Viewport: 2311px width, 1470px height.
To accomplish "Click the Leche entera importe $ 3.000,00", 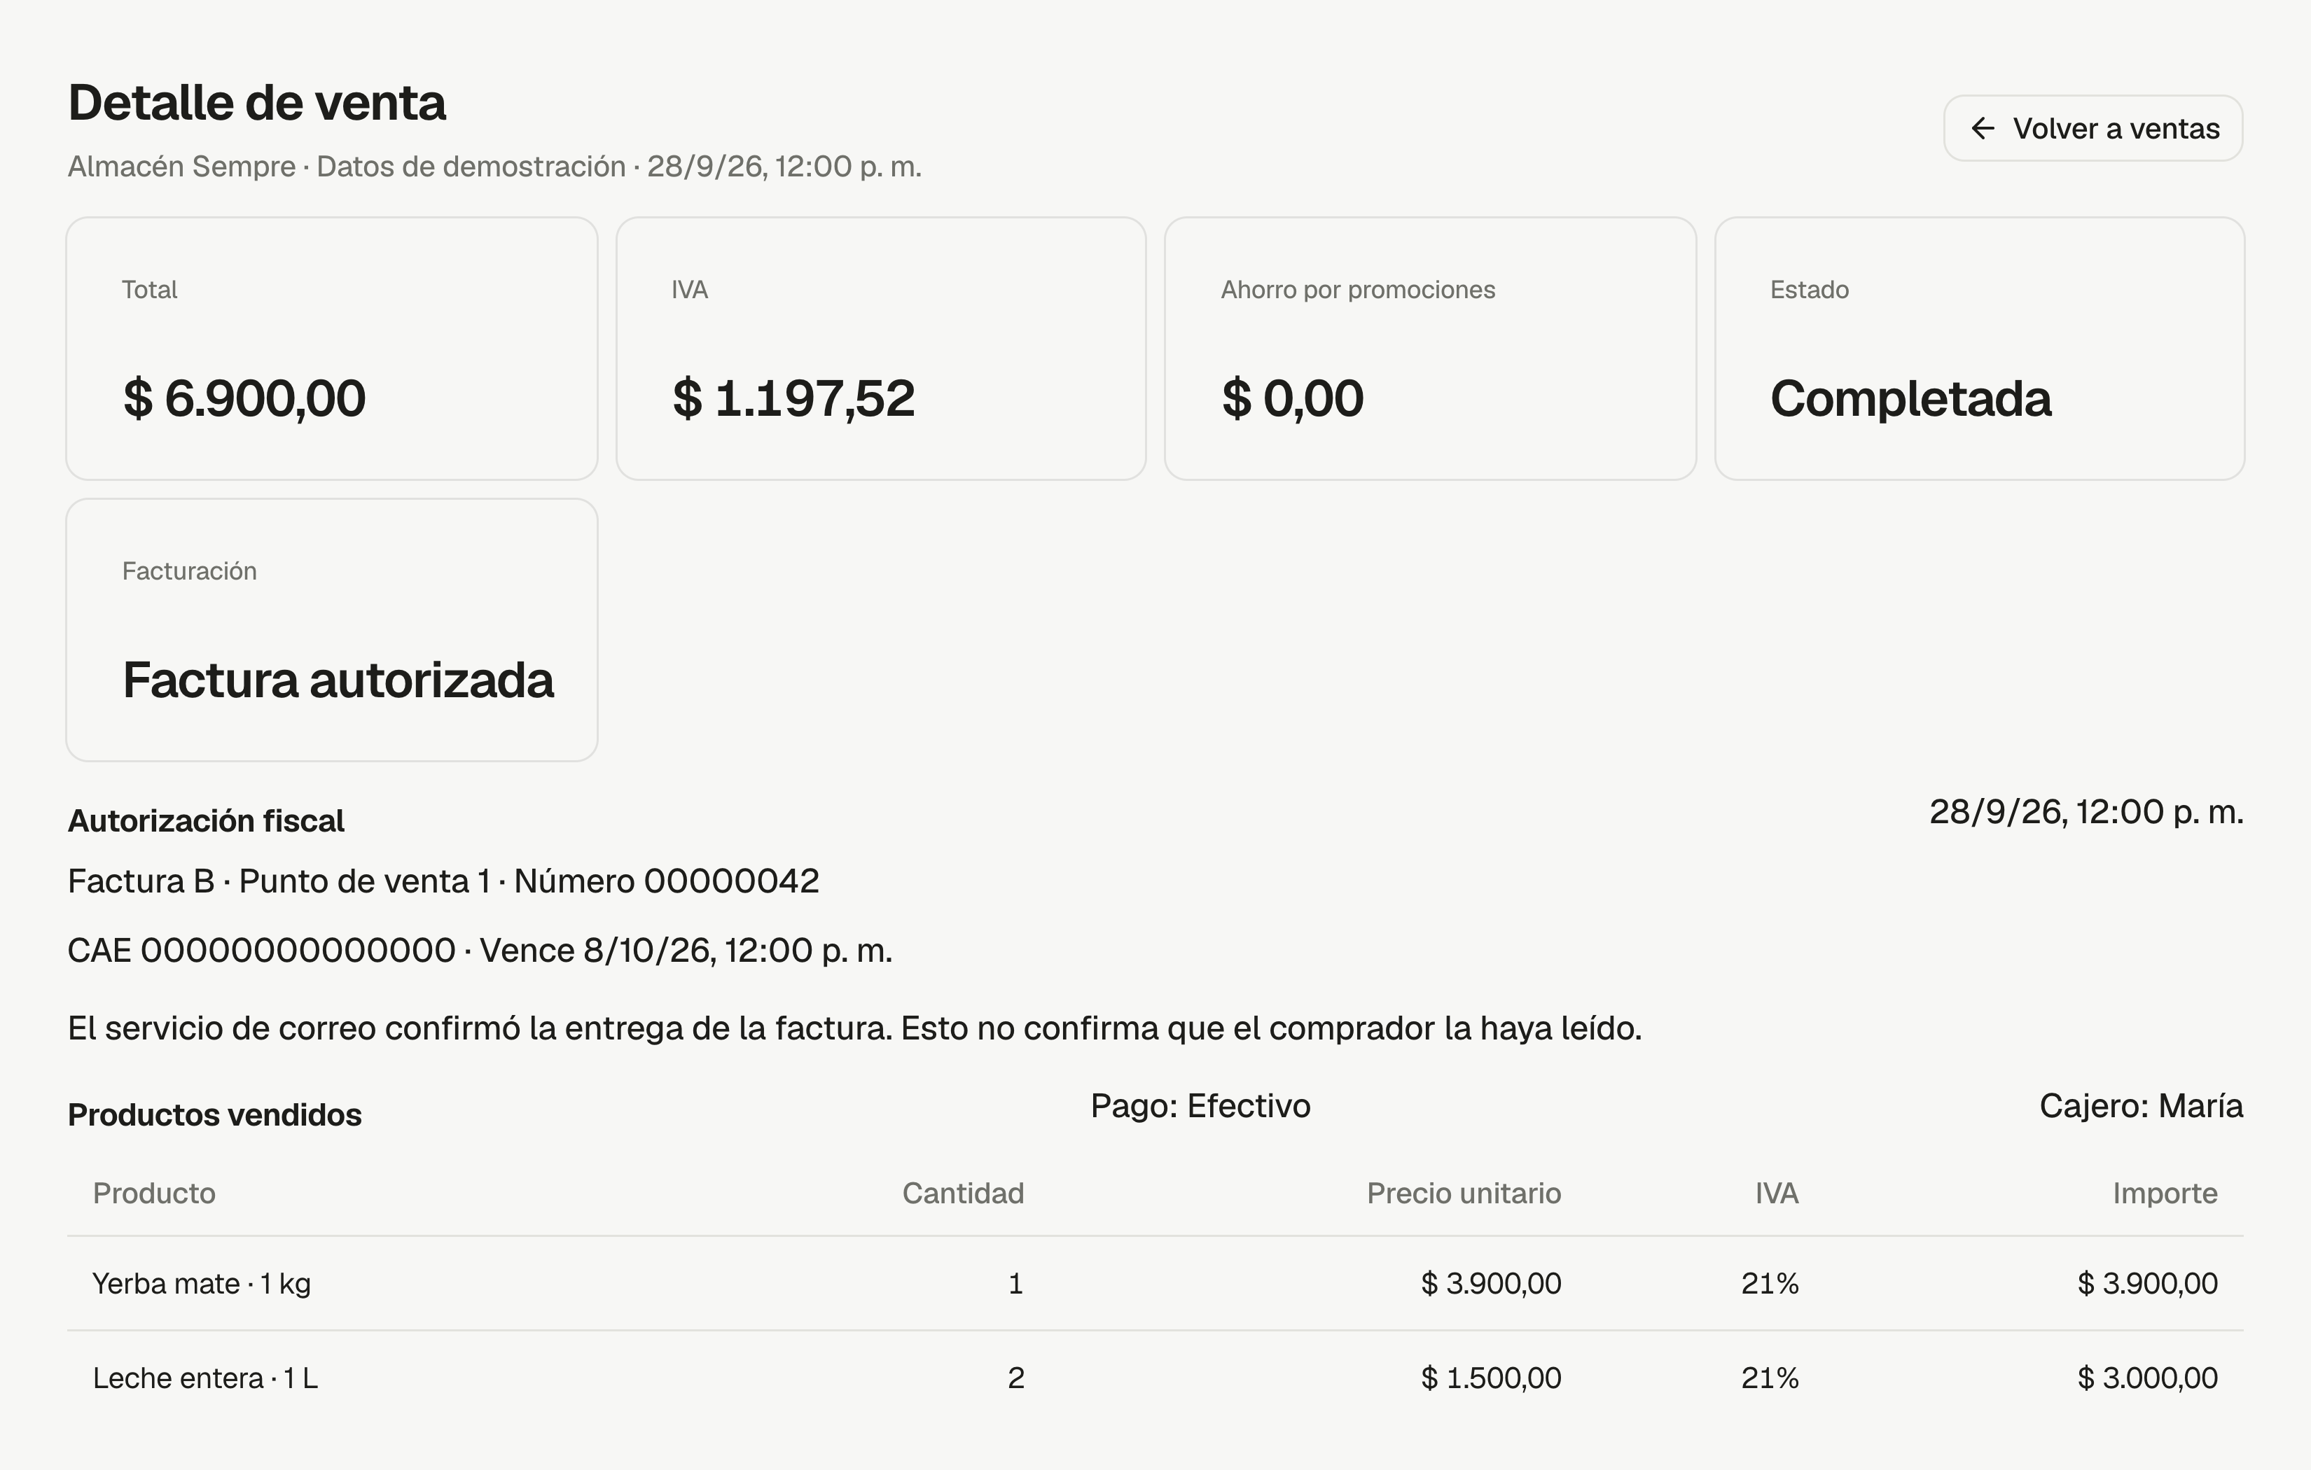I will pos(2148,1379).
